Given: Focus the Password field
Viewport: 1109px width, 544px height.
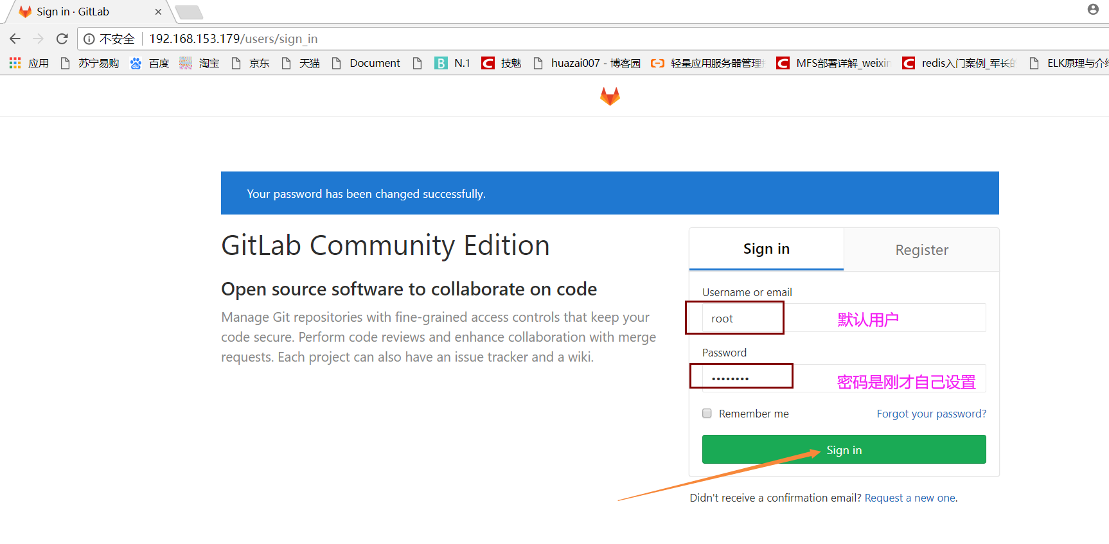Looking at the screenshot, I should (x=844, y=378).
